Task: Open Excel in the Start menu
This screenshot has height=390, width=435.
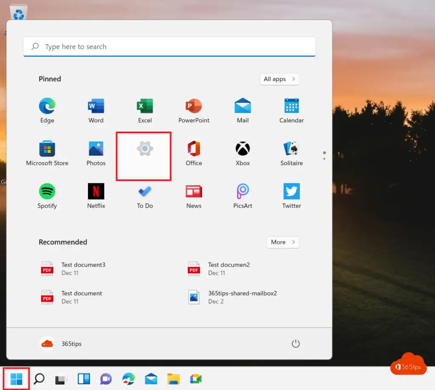Action: coord(145,110)
